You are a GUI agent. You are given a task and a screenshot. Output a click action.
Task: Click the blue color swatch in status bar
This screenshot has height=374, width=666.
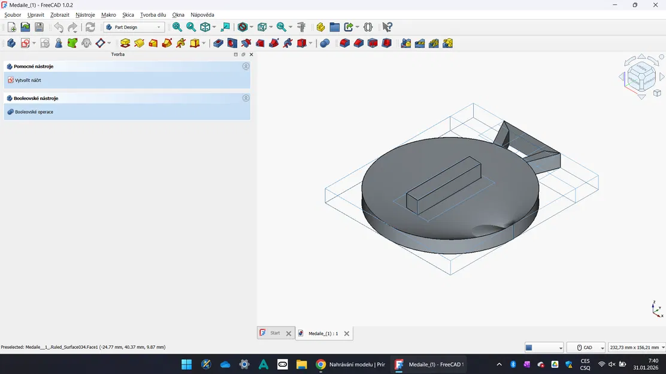click(529, 348)
